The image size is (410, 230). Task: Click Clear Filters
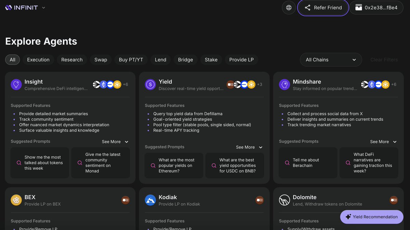coord(384,60)
